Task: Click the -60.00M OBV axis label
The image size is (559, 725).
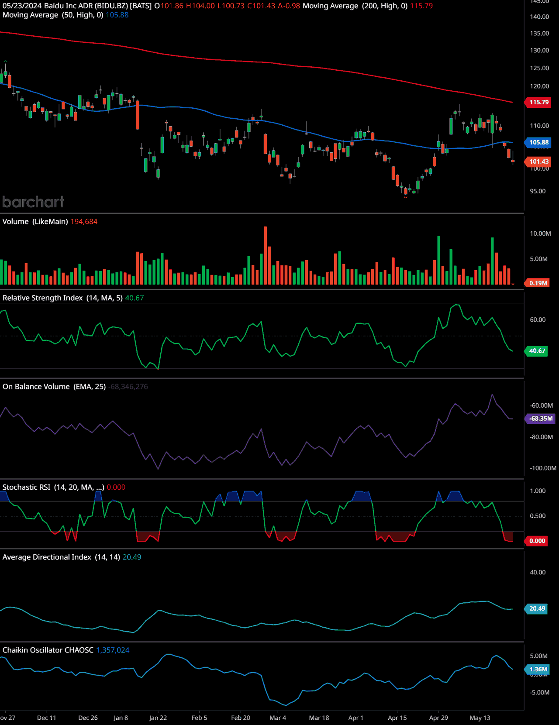Action: click(542, 405)
